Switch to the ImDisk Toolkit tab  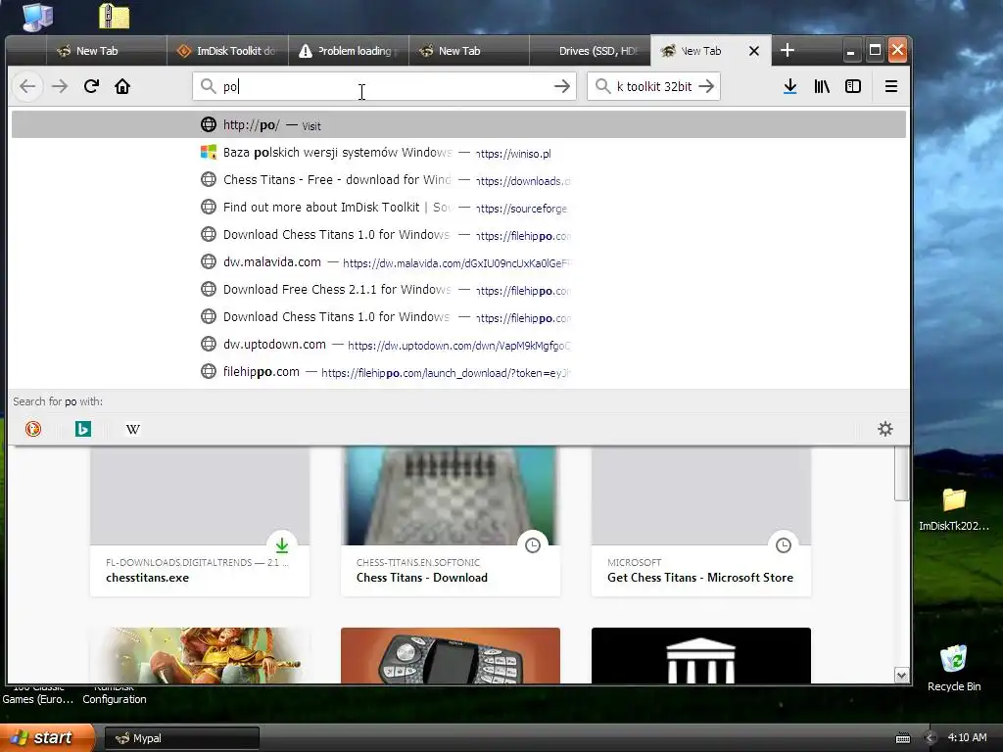pos(227,51)
